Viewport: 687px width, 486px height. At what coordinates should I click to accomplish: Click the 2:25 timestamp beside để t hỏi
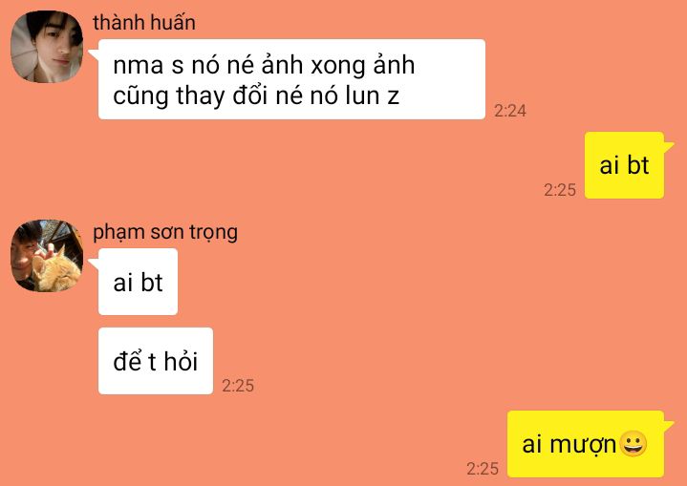[238, 386]
